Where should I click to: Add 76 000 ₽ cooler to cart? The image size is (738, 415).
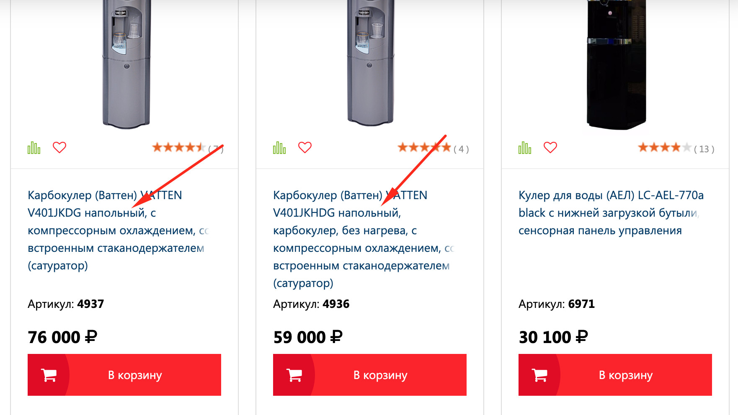[124, 375]
